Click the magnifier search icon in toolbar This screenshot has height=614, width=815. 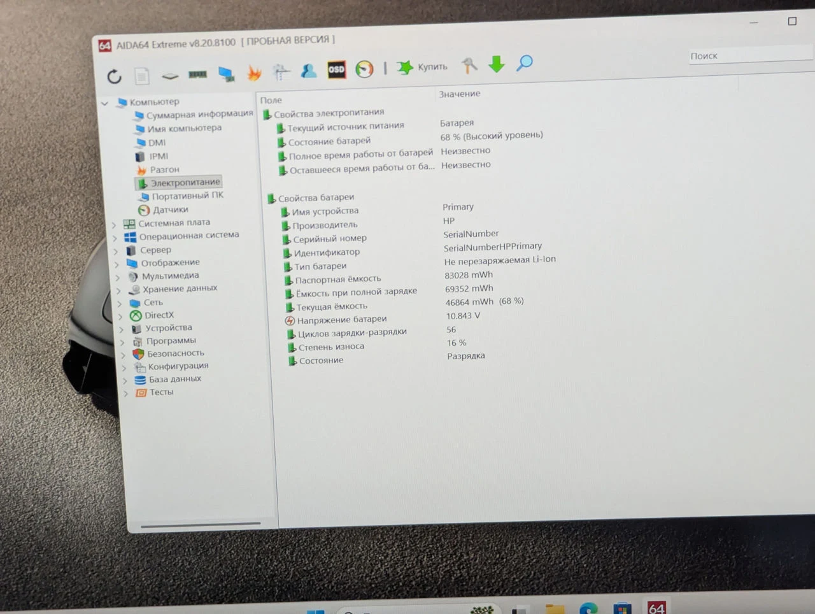[x=525, y=63]
